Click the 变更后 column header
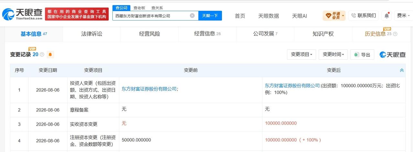This screenshot has height=152, width=413. point(334,70)
